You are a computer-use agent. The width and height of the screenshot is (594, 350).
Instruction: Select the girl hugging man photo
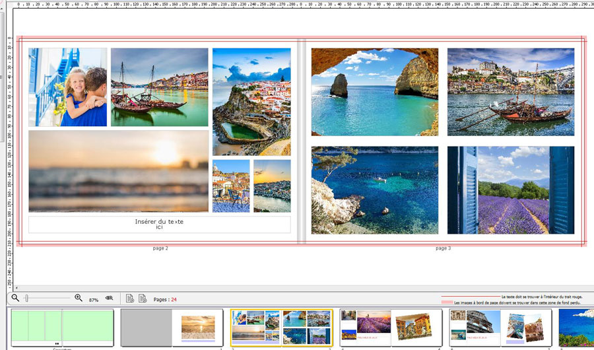click(x=68, y=87)
